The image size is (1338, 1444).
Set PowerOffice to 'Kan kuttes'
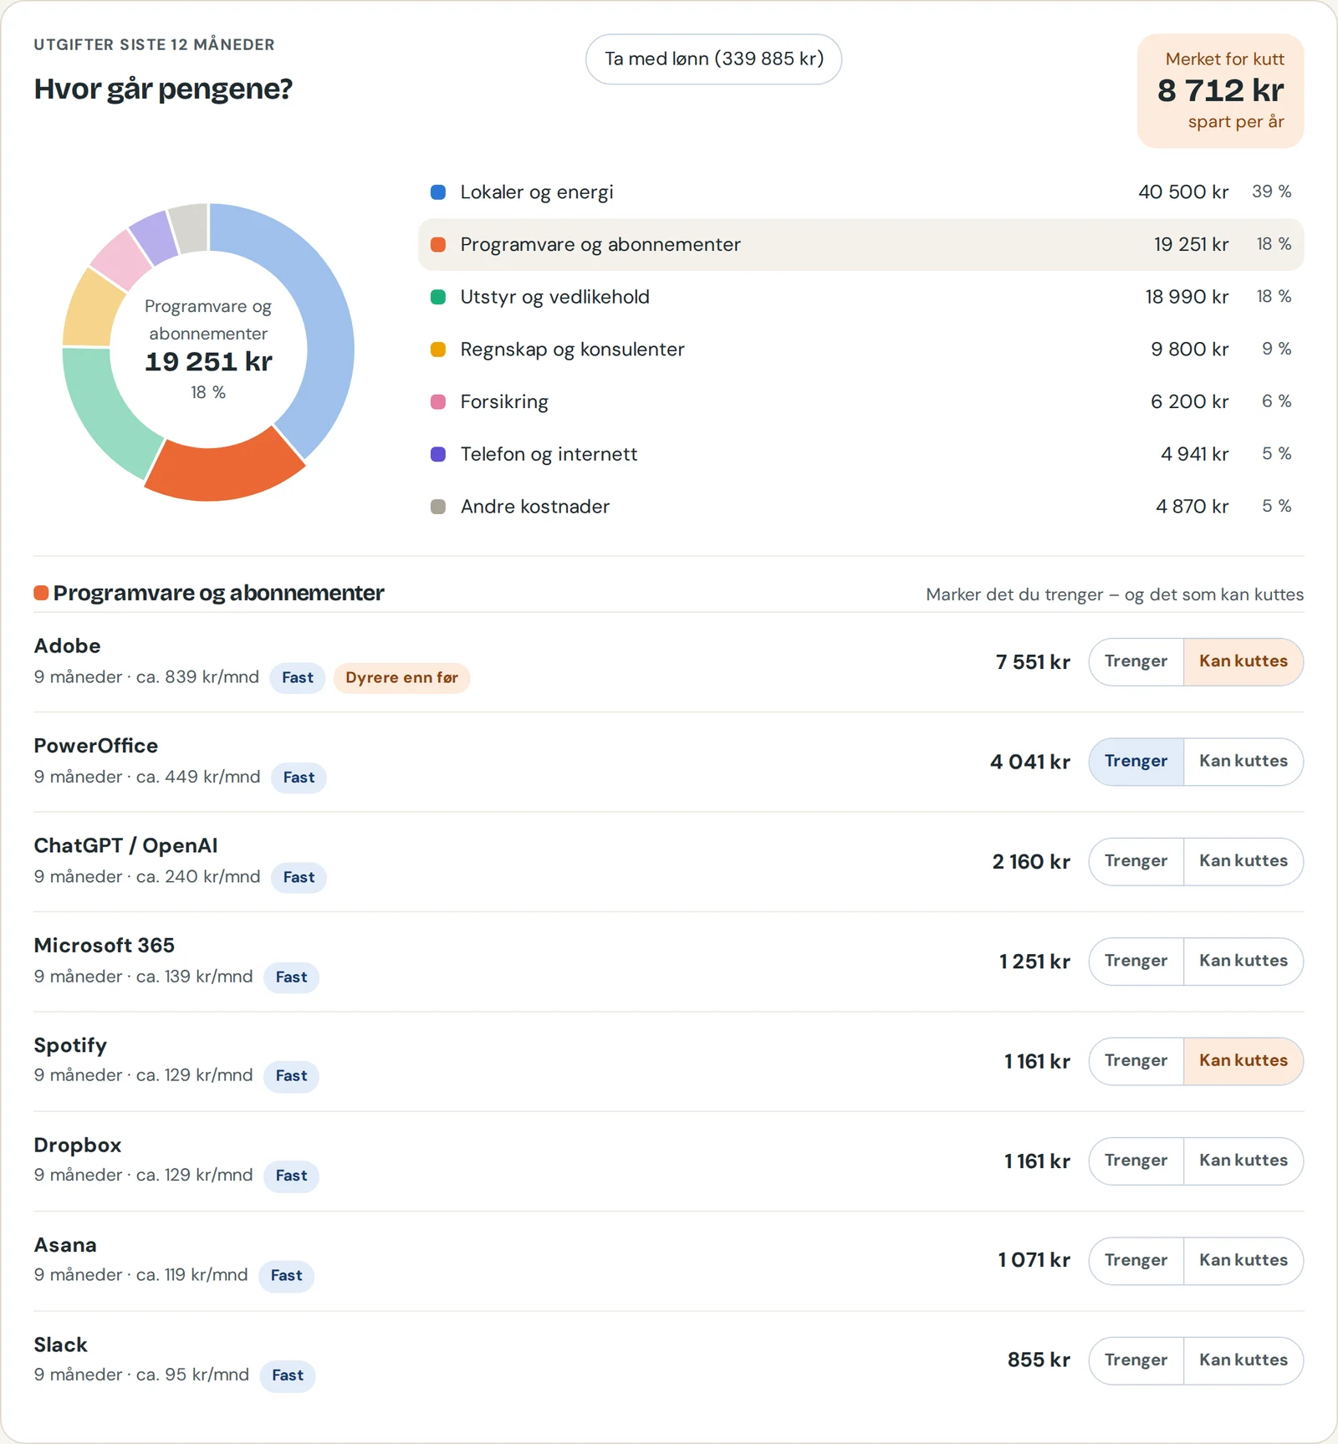1243,762
